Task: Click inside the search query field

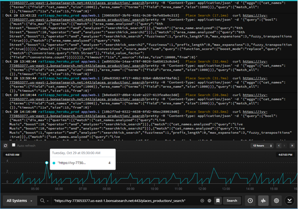Action: coord(126,201)
